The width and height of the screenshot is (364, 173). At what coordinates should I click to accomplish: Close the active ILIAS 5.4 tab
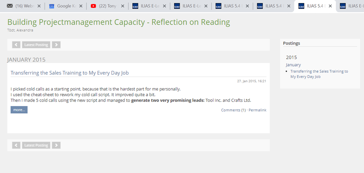[330, 6]
